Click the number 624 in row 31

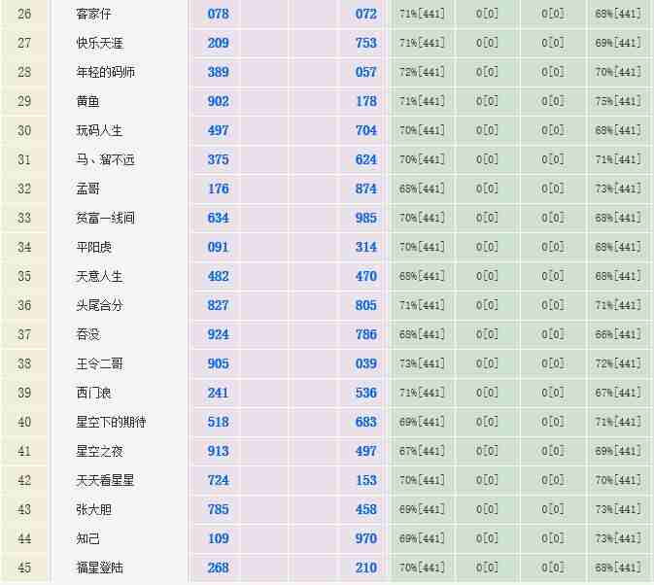click(365, 160)
